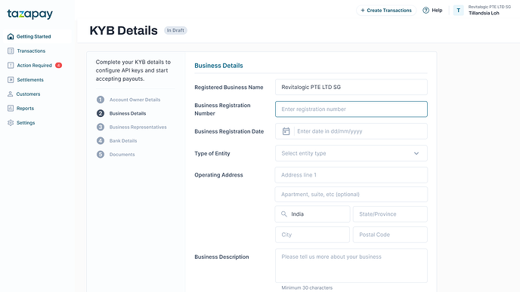The image size is (520, 292).
Task: Click the T account avatar
Action: click(x=458, y=11)
